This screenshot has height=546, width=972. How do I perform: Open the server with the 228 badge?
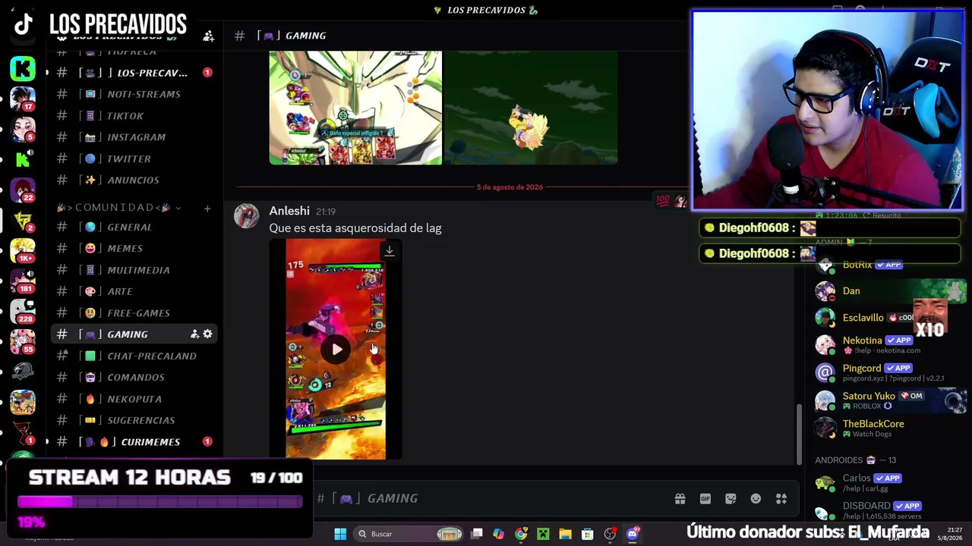(x=23, y=311)
